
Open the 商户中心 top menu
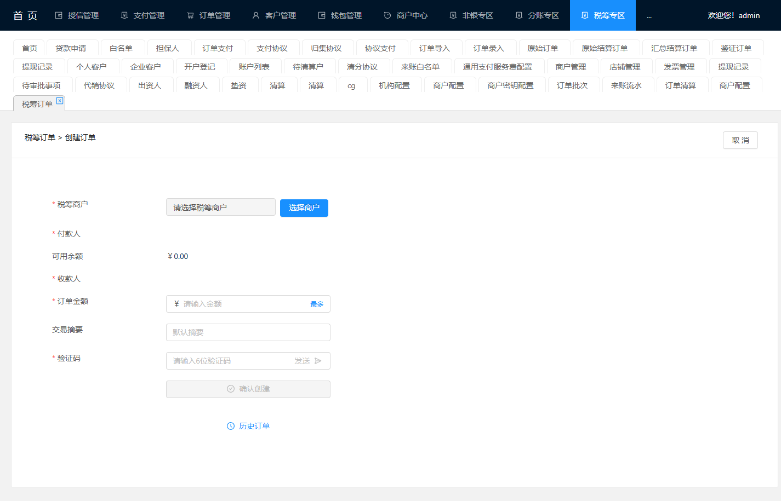click(x=406, y=15)
